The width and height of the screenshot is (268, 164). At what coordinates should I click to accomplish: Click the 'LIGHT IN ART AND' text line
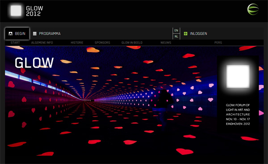238,110
